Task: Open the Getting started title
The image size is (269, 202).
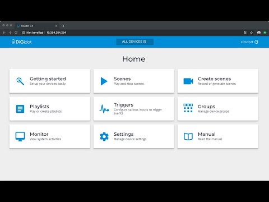Action: click(x=48, y=79)
